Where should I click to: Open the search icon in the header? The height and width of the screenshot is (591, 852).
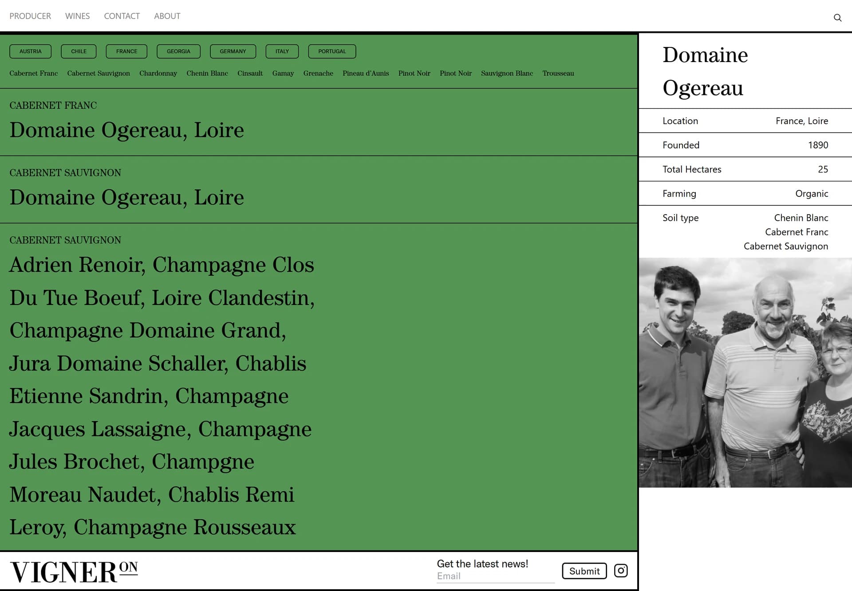pos(837,18)
